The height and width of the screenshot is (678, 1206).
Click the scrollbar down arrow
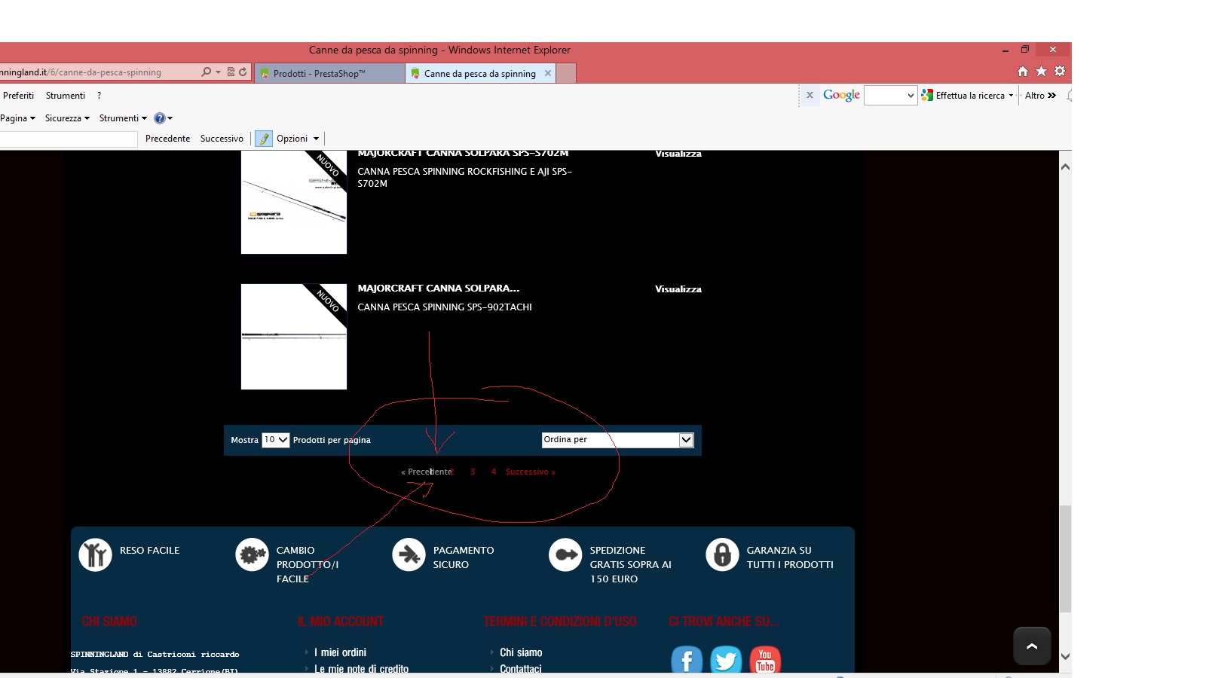1065,656
